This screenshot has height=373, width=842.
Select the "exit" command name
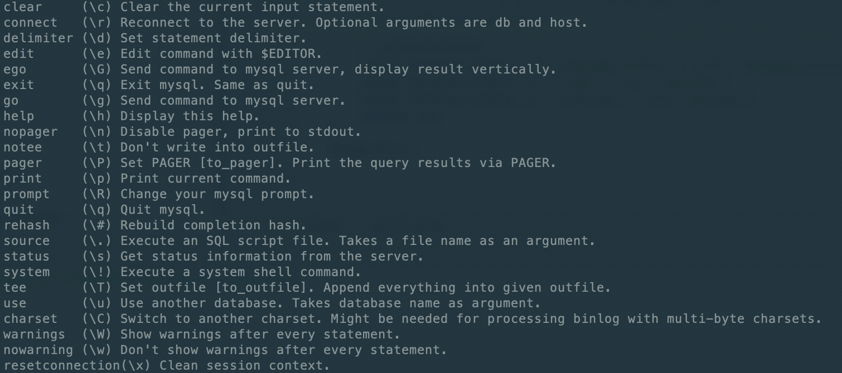coord(18,85)
